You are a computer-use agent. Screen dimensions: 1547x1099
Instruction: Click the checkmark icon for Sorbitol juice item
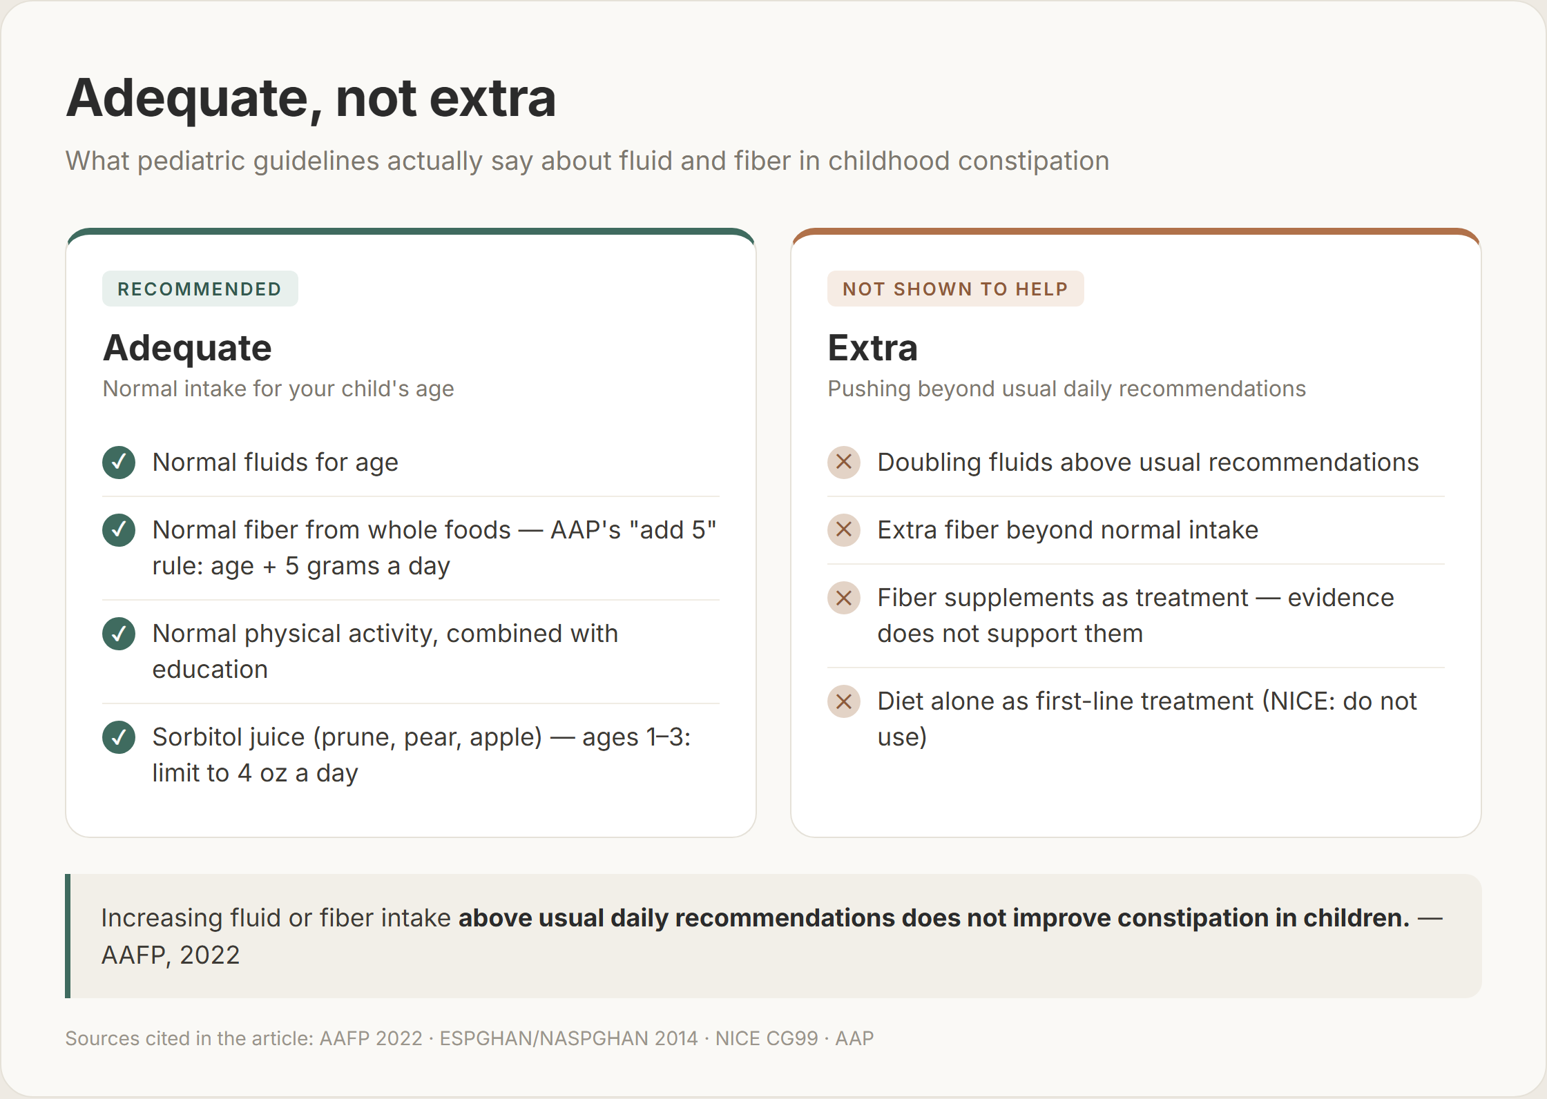point(119,737)
